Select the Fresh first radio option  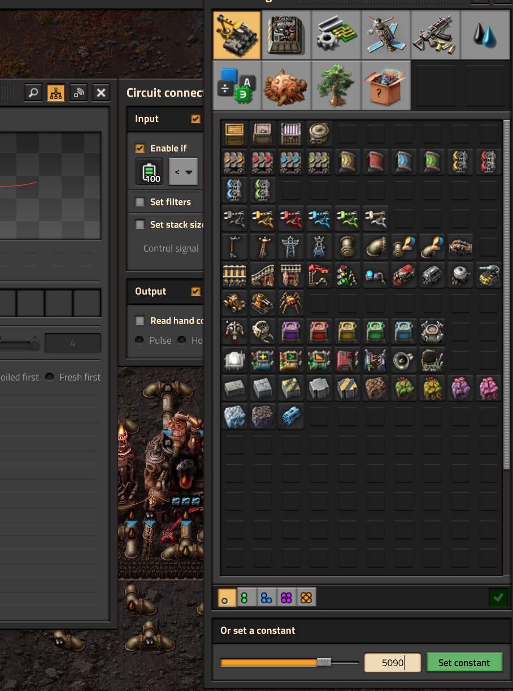50,377
